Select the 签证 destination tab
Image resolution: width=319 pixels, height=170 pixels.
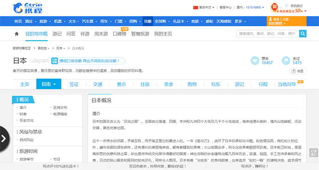74,84
